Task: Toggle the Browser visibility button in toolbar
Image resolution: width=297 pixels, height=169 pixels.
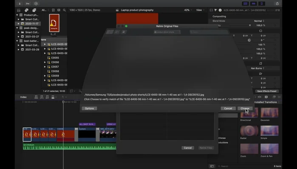Action: 245,3
